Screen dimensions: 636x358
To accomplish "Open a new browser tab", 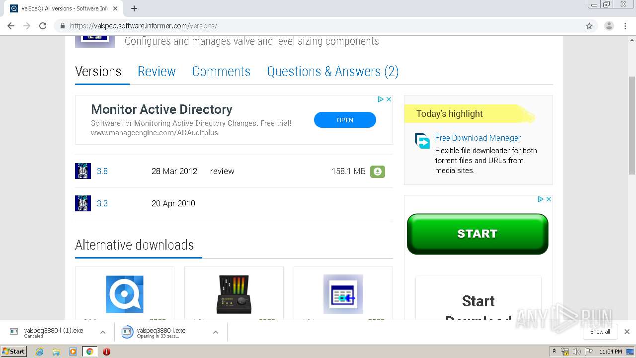I will [x=134, y=8].
